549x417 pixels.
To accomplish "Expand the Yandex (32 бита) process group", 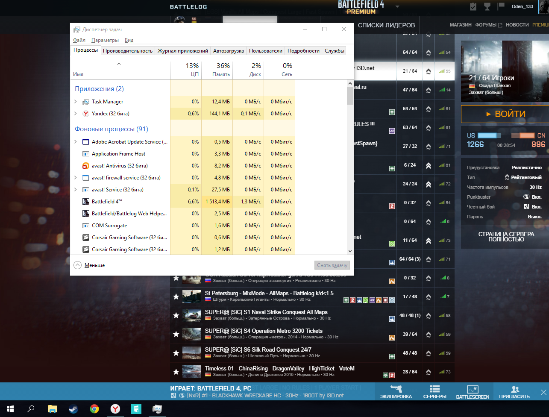I will (x=76, y=114).
